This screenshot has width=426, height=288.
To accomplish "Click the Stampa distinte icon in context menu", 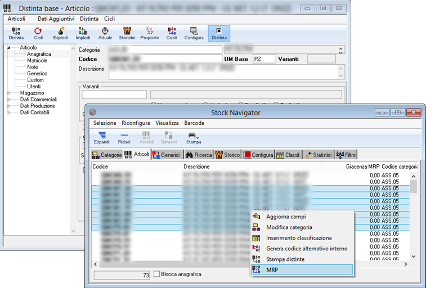I will [256, 259].
